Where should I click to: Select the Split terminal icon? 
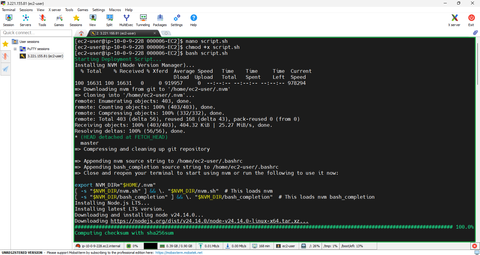tap(109, 20)
